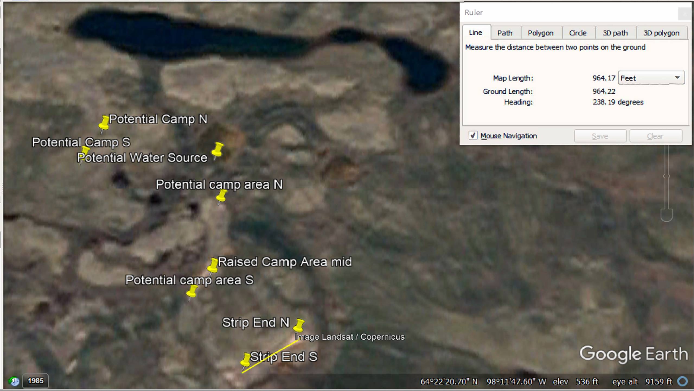Click the zoom slider handle
This screenshot has width=694, height=391.
pyautogui.click(x=666, y=176)
